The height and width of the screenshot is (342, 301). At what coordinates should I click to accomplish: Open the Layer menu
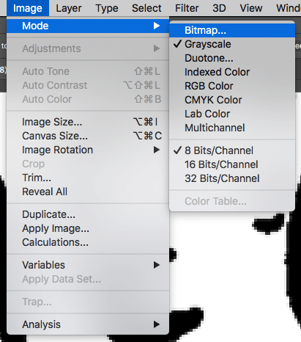(69, 8)
